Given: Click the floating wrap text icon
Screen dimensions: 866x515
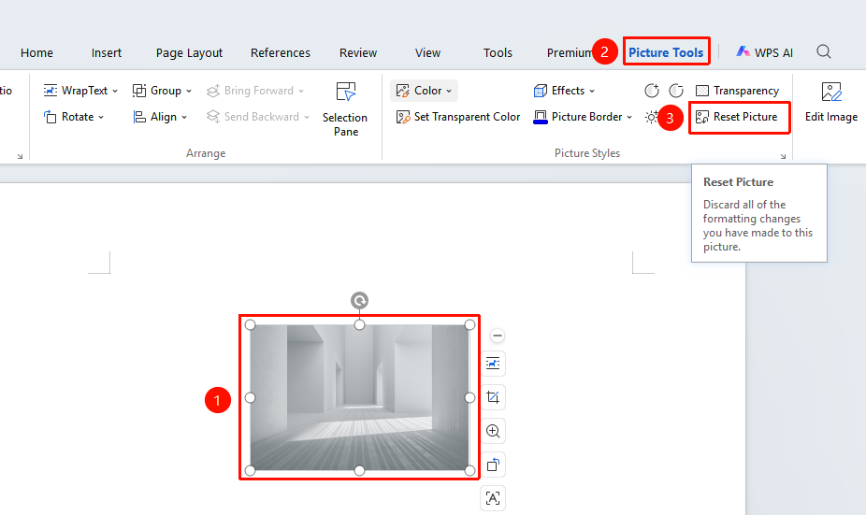Looking at the screenshot, I should (493, 364).
